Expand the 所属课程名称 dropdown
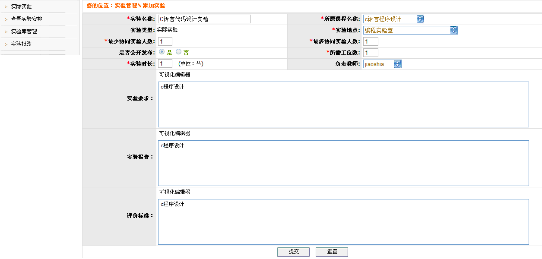Viewport: 542px width, 259px height. coord(420,19)
